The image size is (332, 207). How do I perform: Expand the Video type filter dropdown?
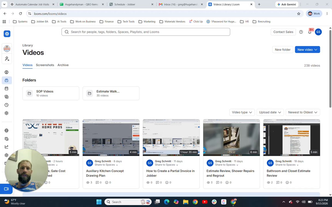click(x=242, y=112)
